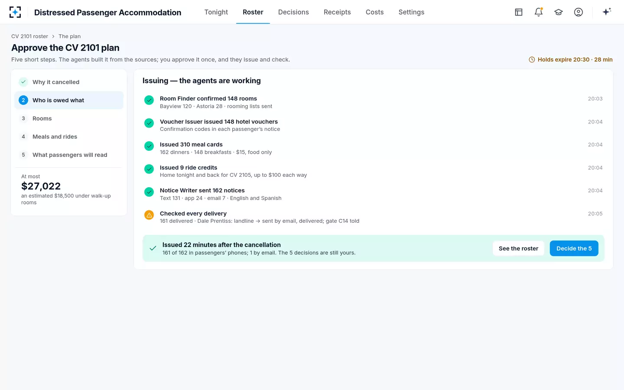Click the completed check icon for Why it cancelled
The image size is (624, 390).
(23, 82)
